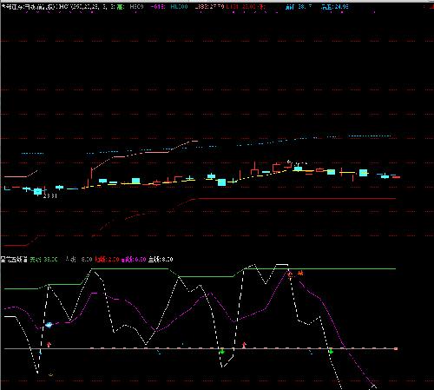
Task: Click the orange marker beside the indicator peak
Action: 300,273
